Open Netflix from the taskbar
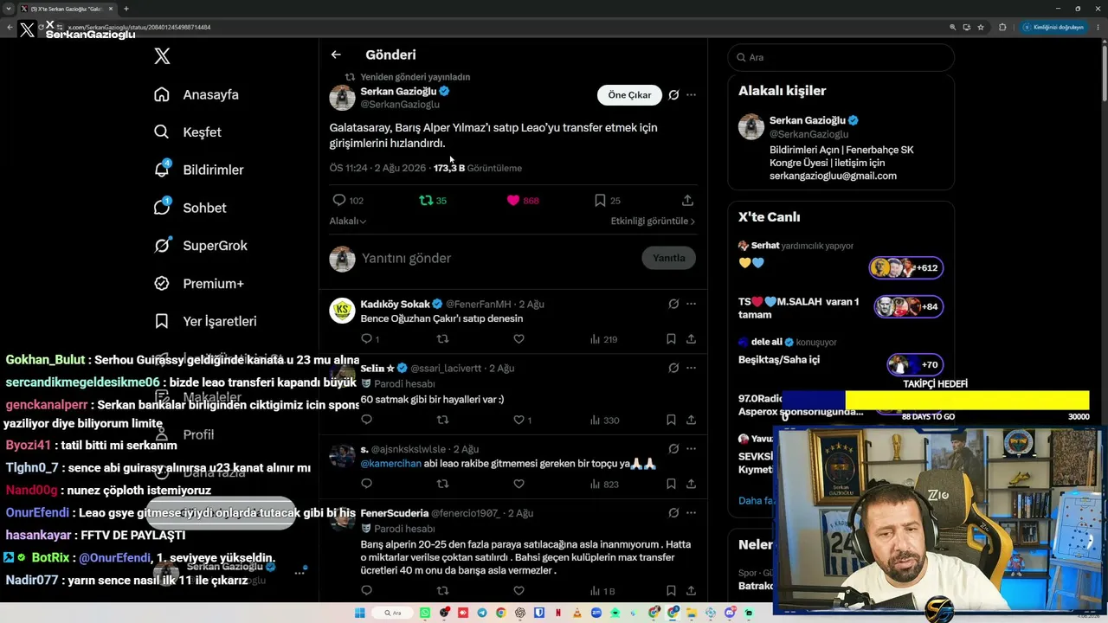The image size is (1108, 623). (558, 613)
